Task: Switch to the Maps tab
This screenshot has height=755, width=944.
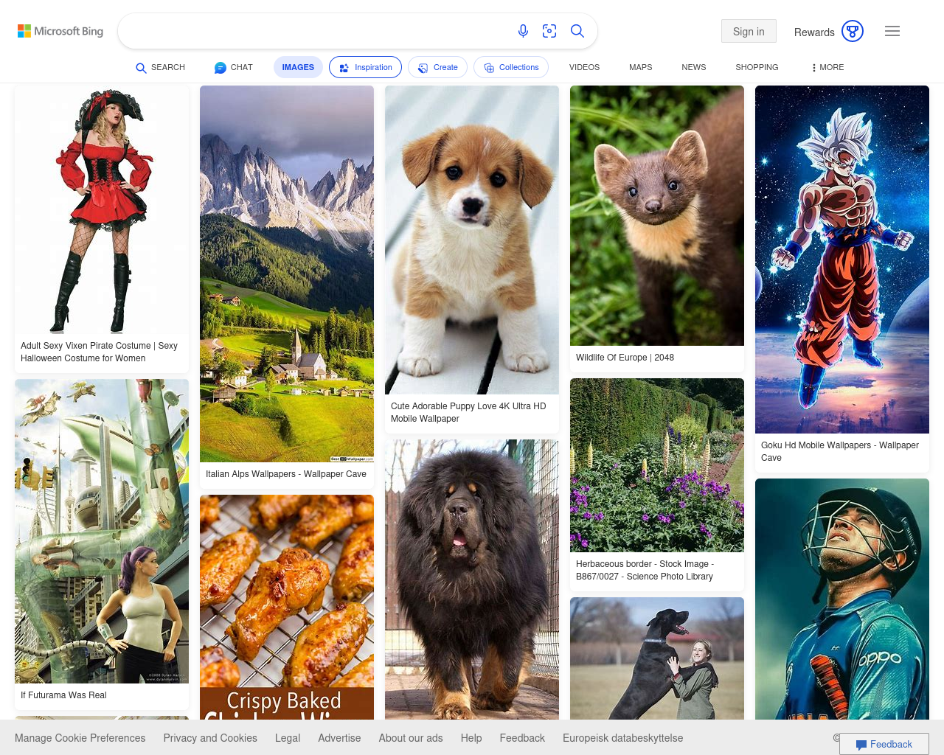Action: click(x=640, y=67)
